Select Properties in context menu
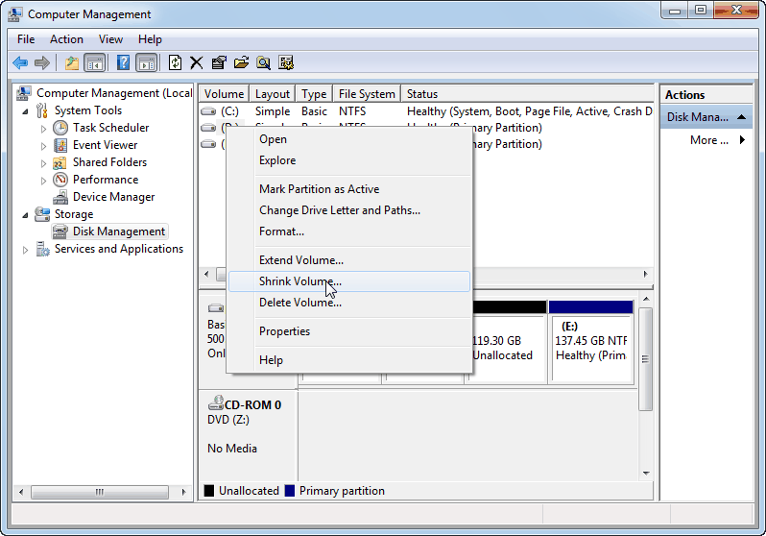The image size is (766, 536). pos(349,331)
